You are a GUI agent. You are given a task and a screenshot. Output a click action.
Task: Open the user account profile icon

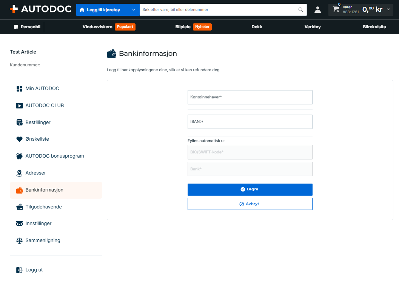[x=317, y=10]
